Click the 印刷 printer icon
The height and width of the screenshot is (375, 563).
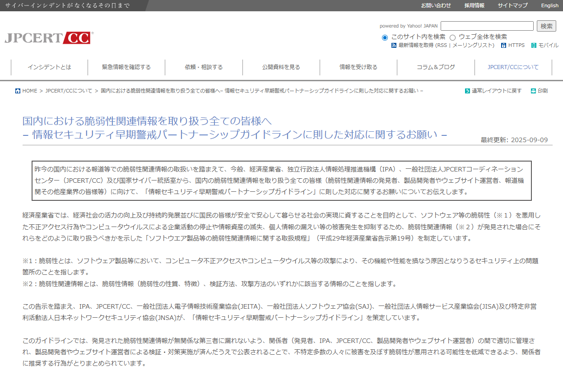tap(533, 91)
